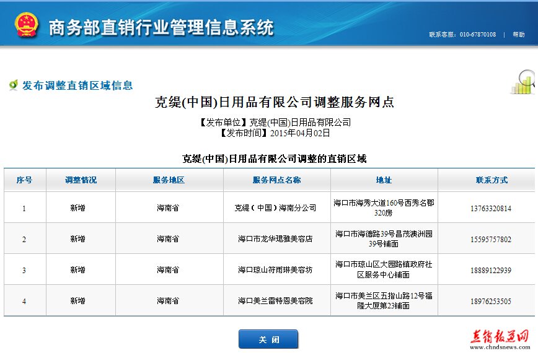The height and width of the screenshot is (353, 538).
Task: Click address 海口市美兰区五指山路12号福隆大厦
Action: click(x=384, y=300)
